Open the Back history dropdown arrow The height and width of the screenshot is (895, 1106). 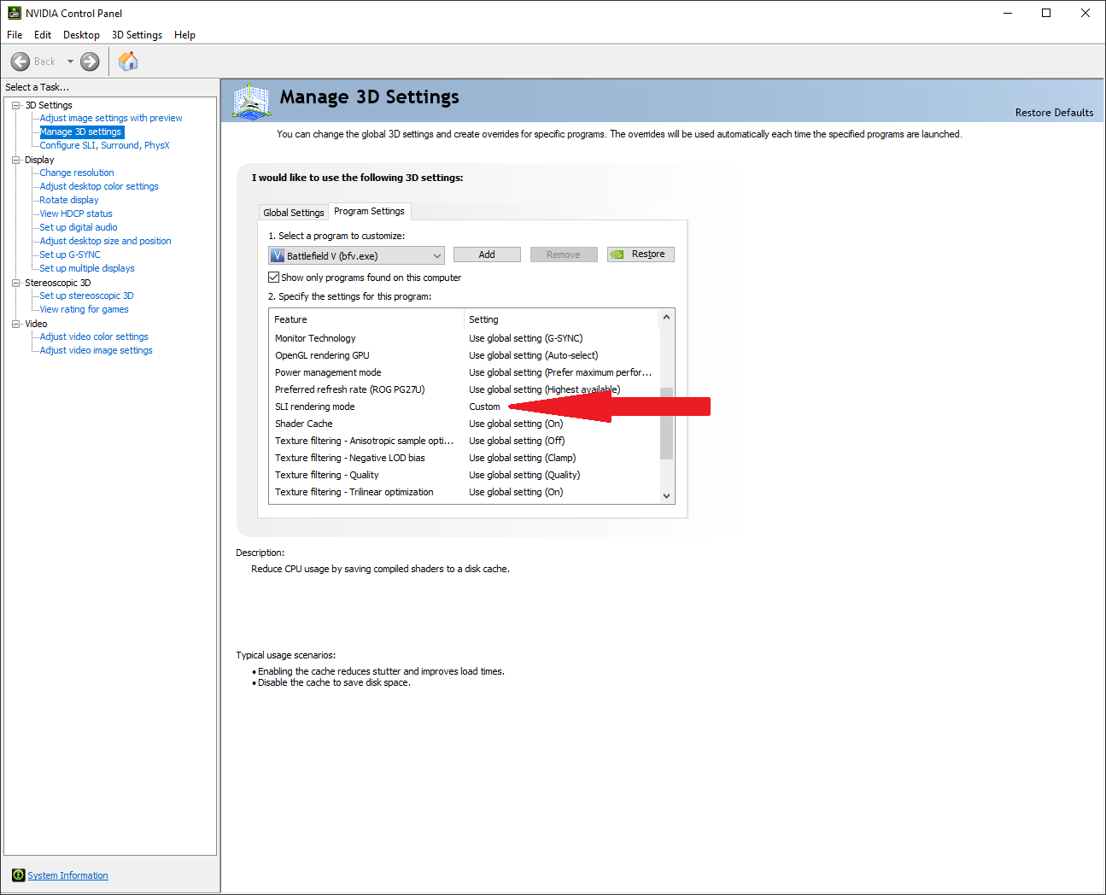click(x=70, y=61)
